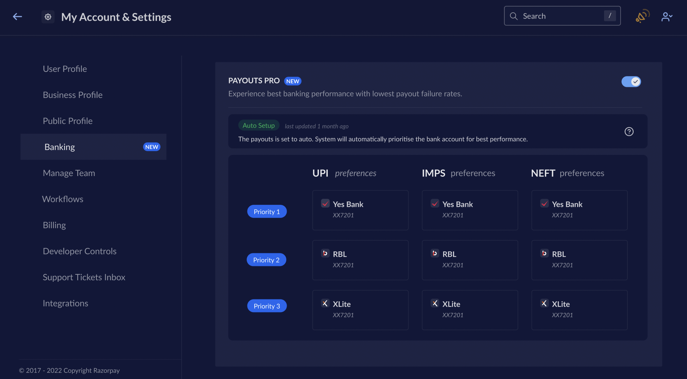This screenshot has height=379, width=687.
Task: Click the Auto Setup badge
Action: coord(259,125)
